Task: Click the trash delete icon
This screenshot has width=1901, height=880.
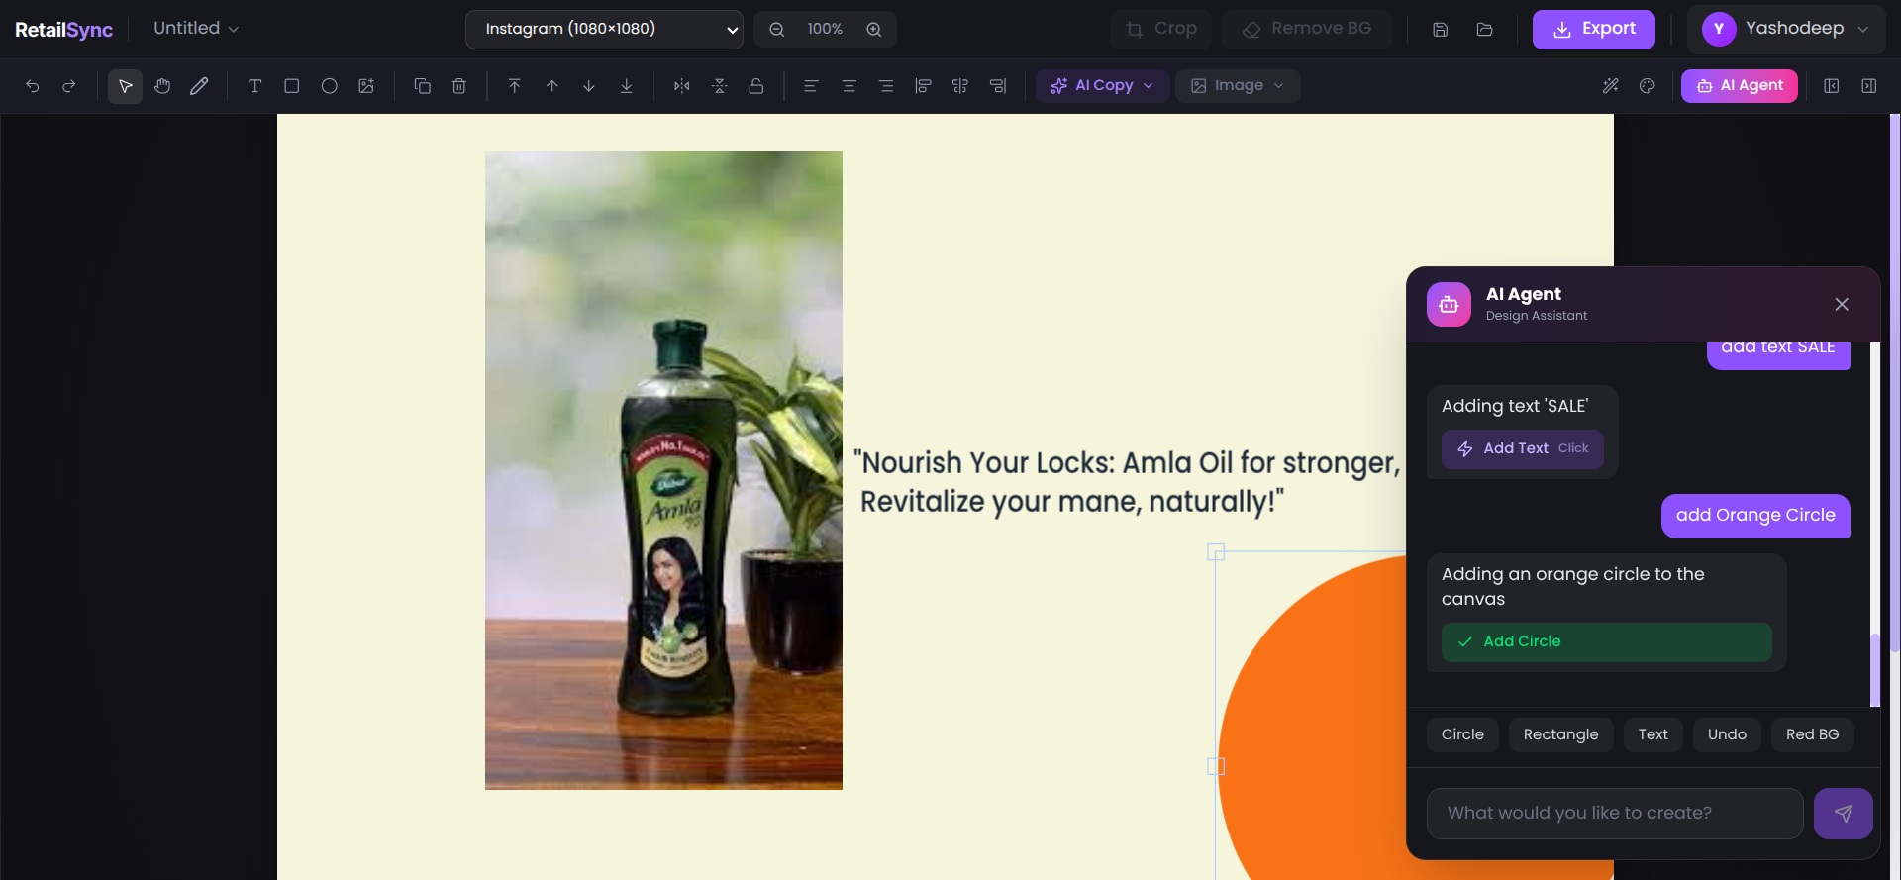Action: tap(459, 86)
